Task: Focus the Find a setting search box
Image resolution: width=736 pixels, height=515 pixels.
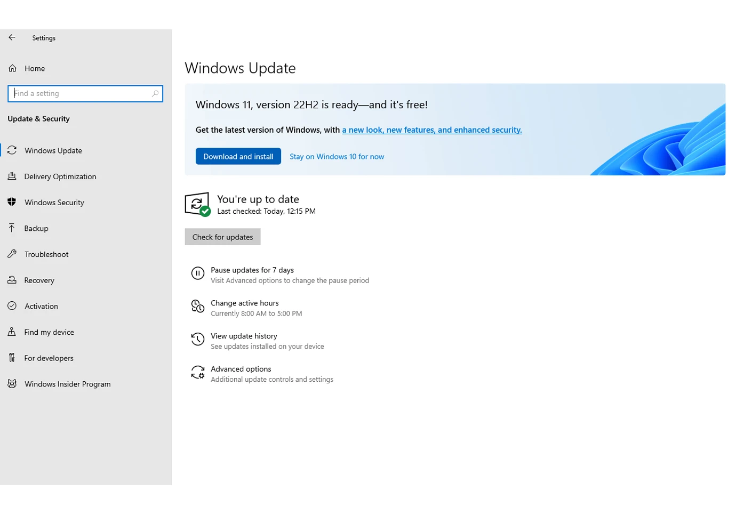Action: click(x=85, y=93)
